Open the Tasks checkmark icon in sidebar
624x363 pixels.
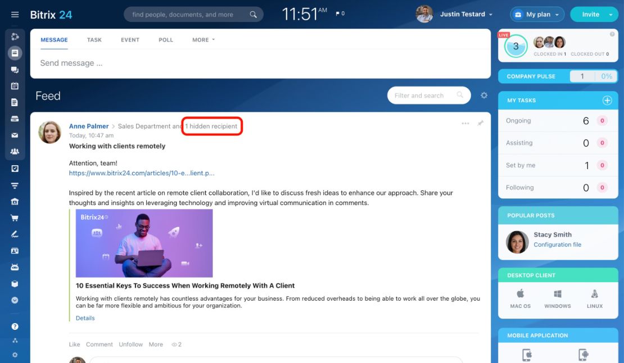point(15,169)
